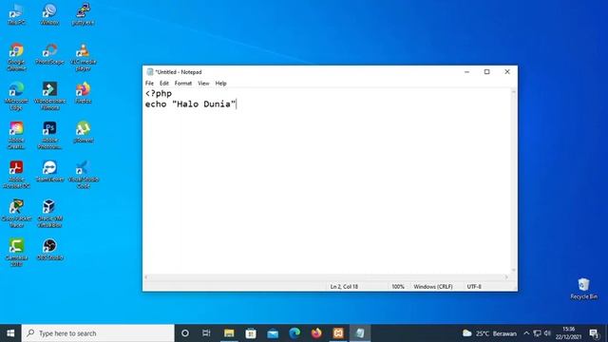Select the Microsoft Edge desktop shortcut
The height and width of the screenshot is (342, 608).
[16, 96]
